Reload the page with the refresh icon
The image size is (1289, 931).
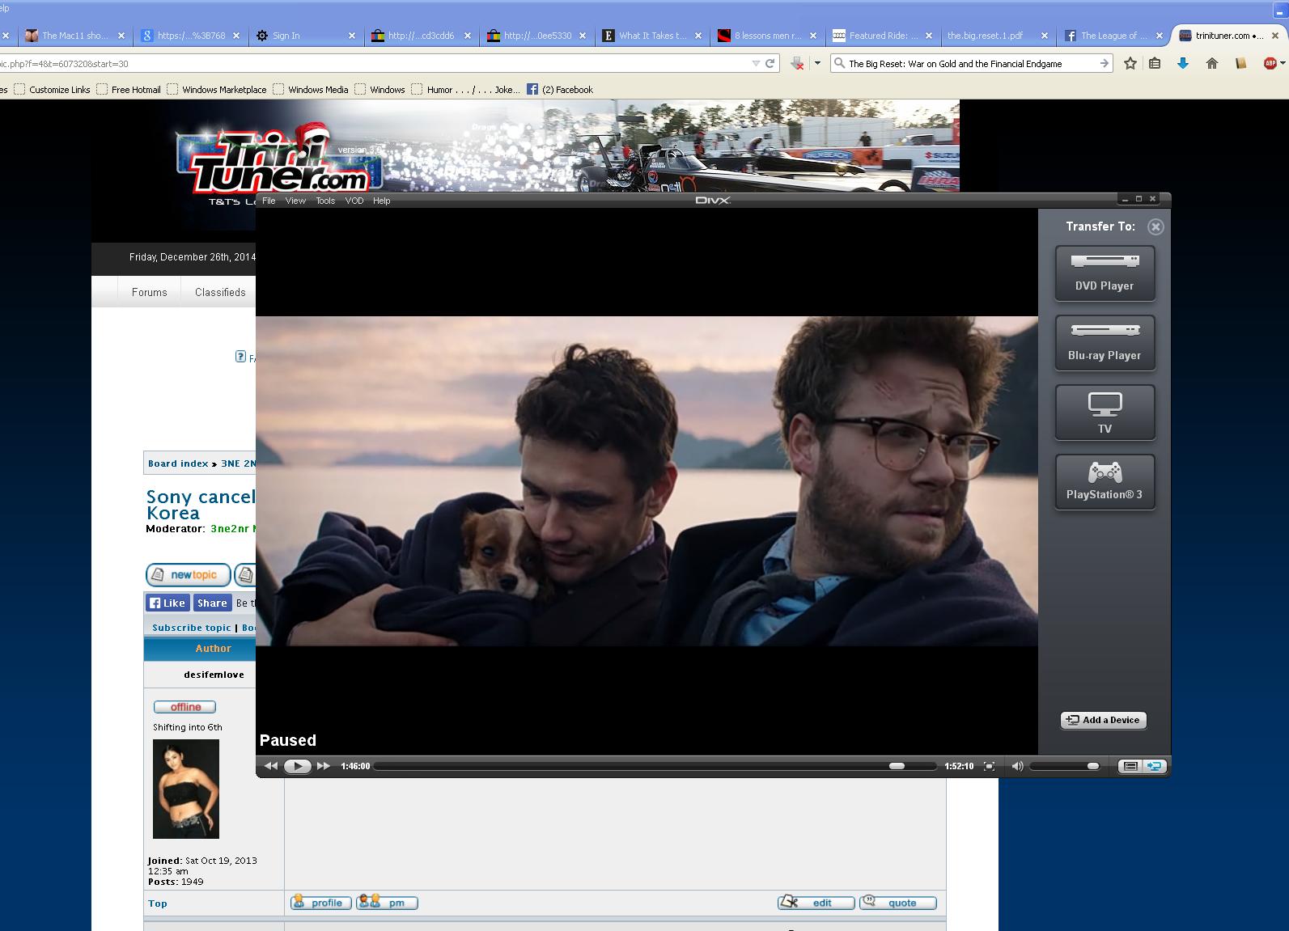(770, 63)
